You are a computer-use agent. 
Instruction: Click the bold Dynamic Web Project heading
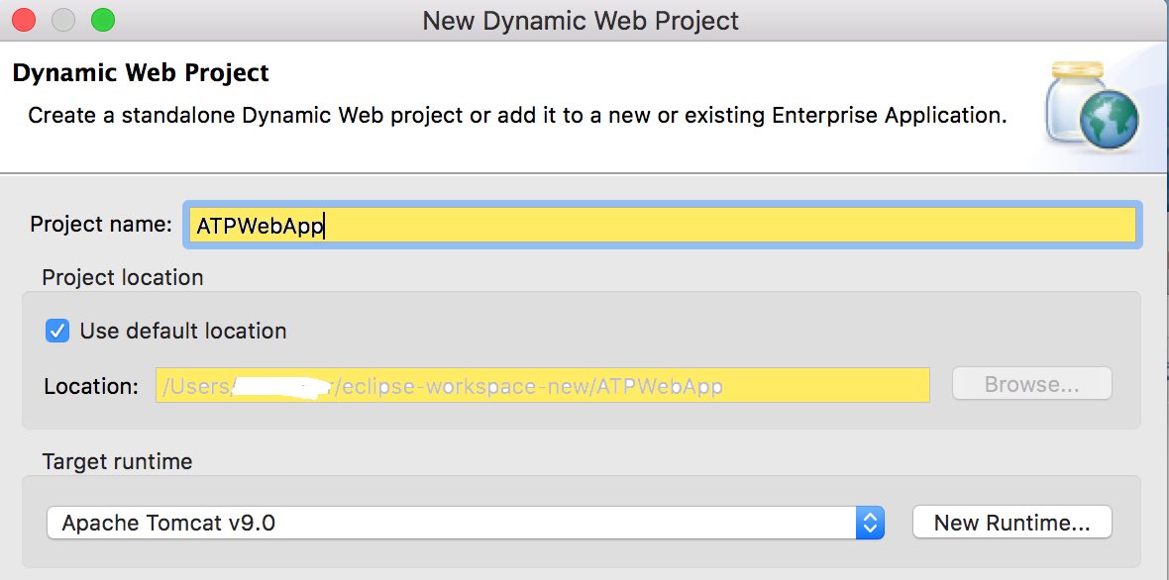[x=141, y=73]
